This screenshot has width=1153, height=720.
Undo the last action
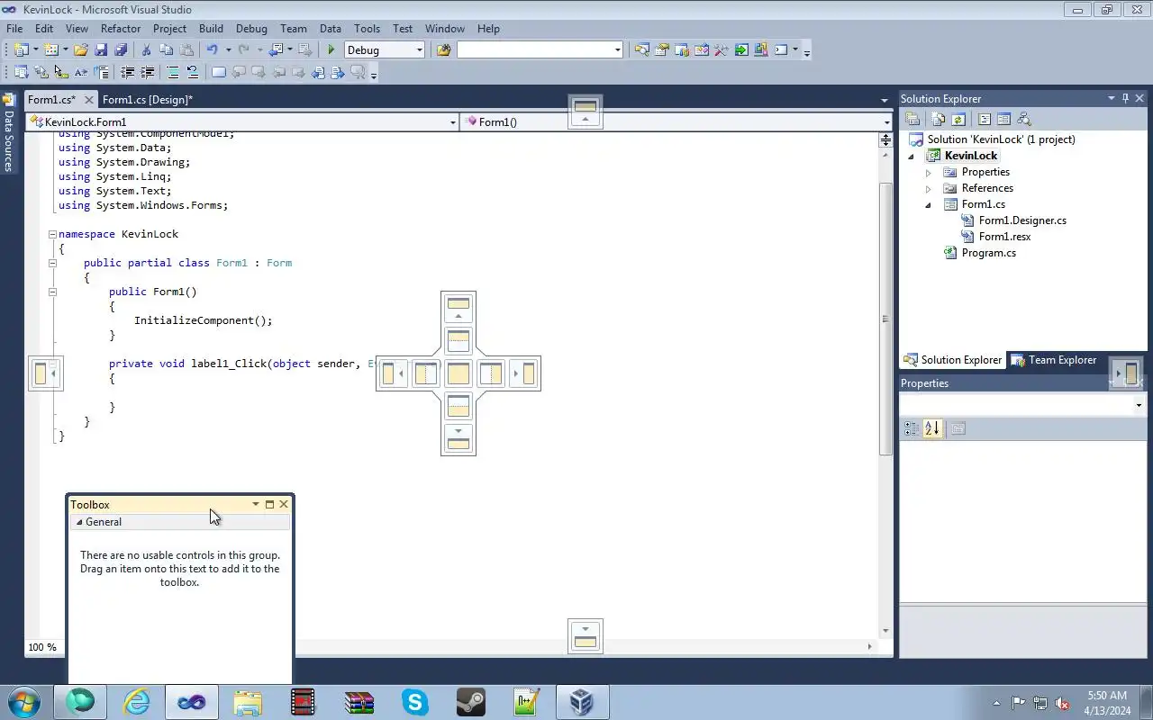pyautogui.click(x=212, y=49)
